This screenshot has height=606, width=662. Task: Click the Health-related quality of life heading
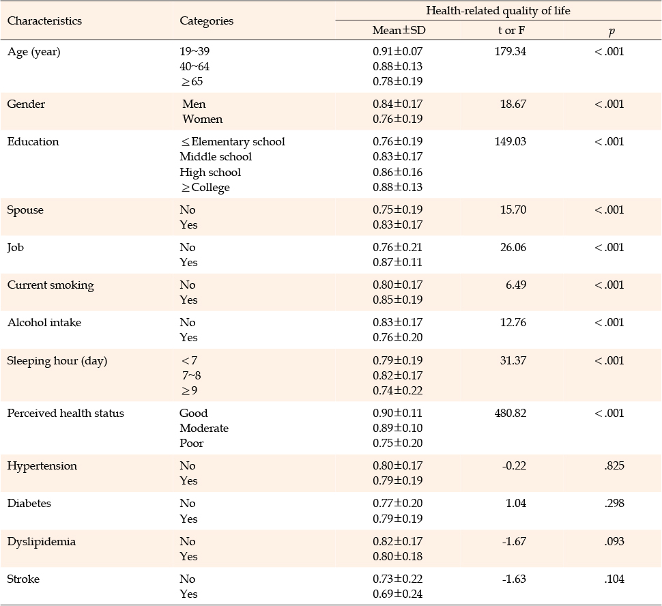(x=498, y=10)
